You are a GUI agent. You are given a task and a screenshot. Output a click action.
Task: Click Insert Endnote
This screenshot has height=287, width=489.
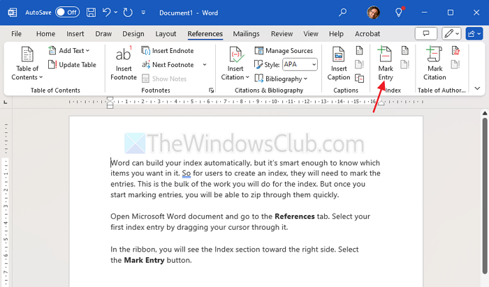coord(168,50)
